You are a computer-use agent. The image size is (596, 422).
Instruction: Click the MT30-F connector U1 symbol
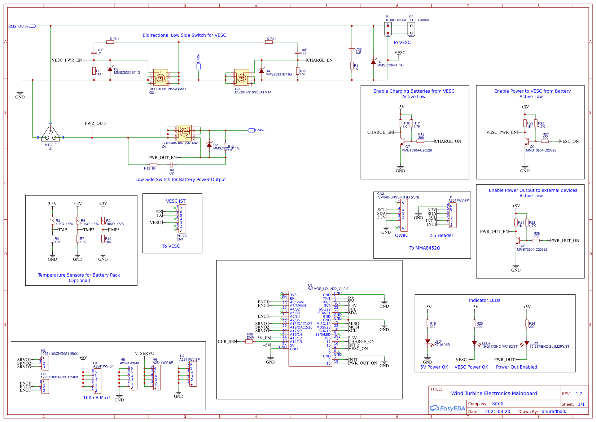point(50,134)
